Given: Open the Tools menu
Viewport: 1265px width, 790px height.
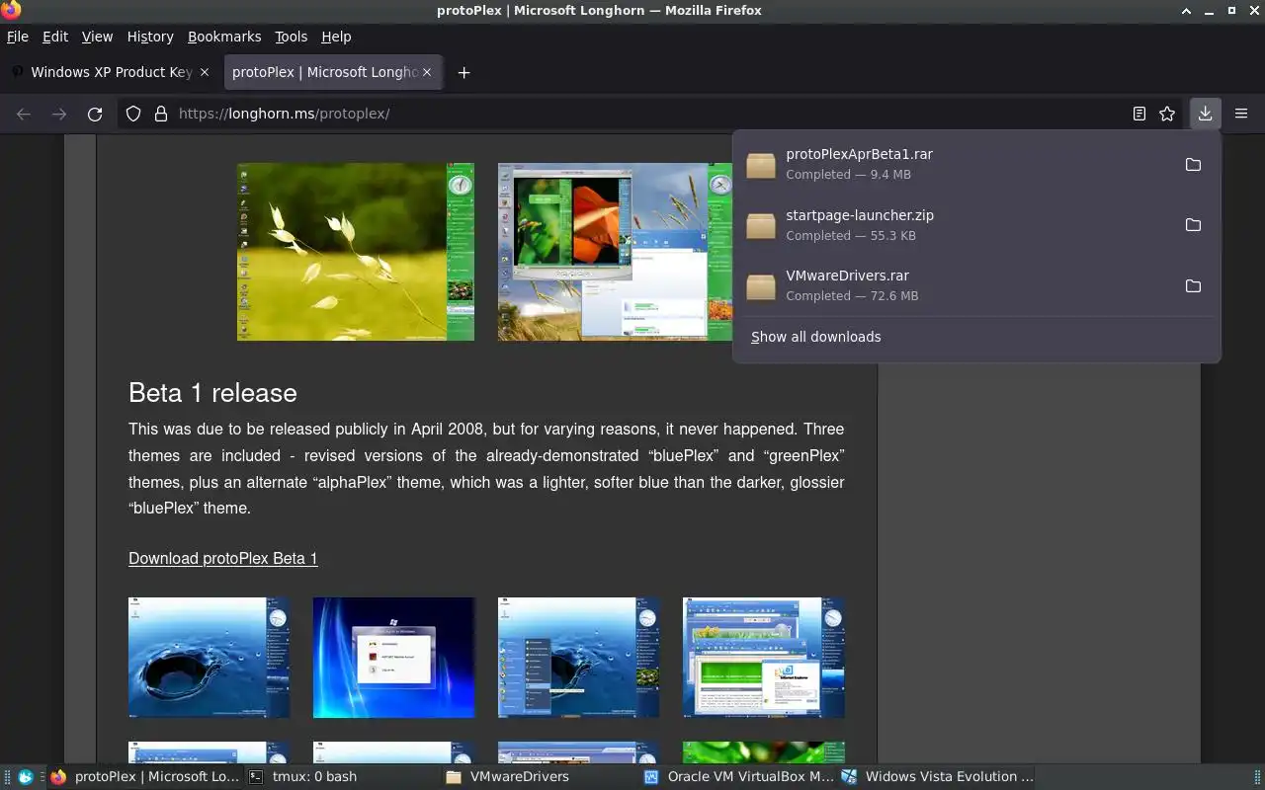Looking at the screenshot, I should pos(291,37).
